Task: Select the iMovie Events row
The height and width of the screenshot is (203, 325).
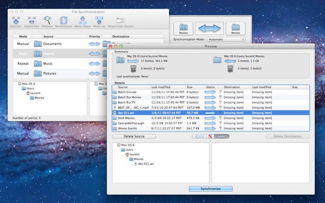Action: click(x=128, y=128)
